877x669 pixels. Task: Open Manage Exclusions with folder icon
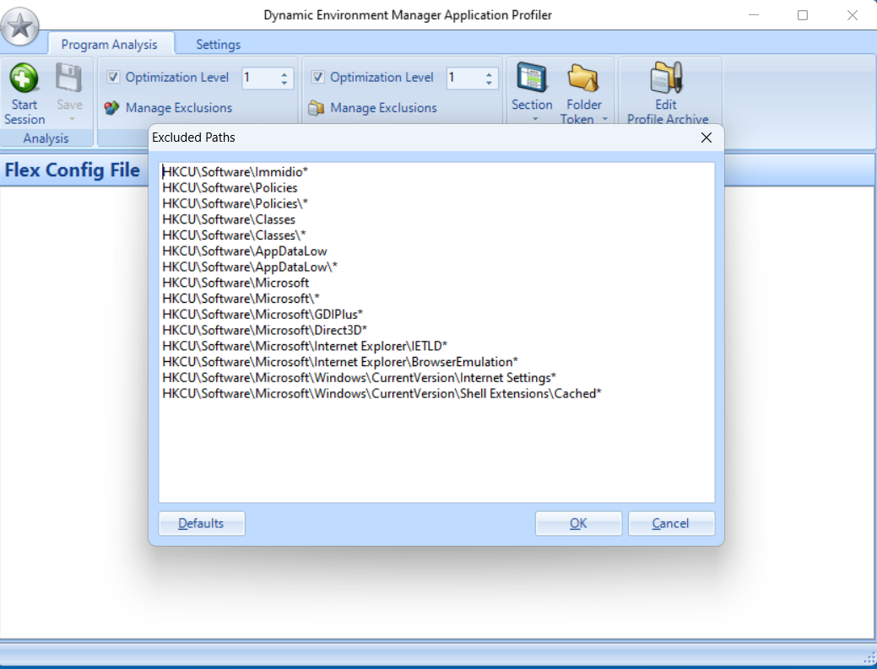(317, 108)
